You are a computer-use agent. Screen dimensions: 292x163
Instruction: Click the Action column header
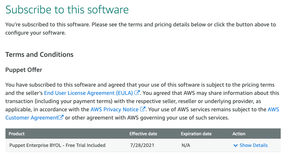point(239,134)
